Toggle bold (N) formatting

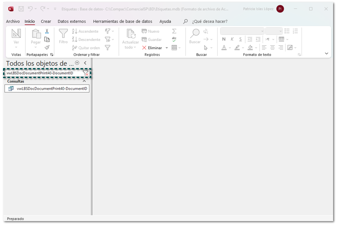[224, 39]
